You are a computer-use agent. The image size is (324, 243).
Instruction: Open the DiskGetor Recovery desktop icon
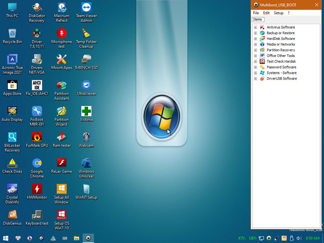37,12
